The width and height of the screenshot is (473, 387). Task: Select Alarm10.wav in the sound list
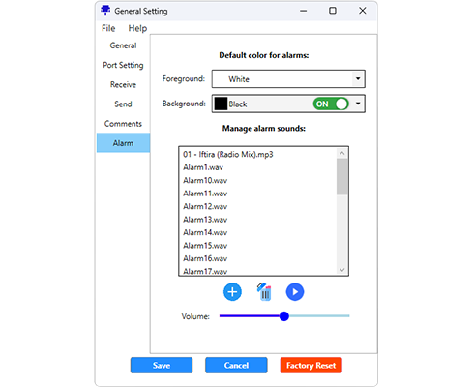257,180
